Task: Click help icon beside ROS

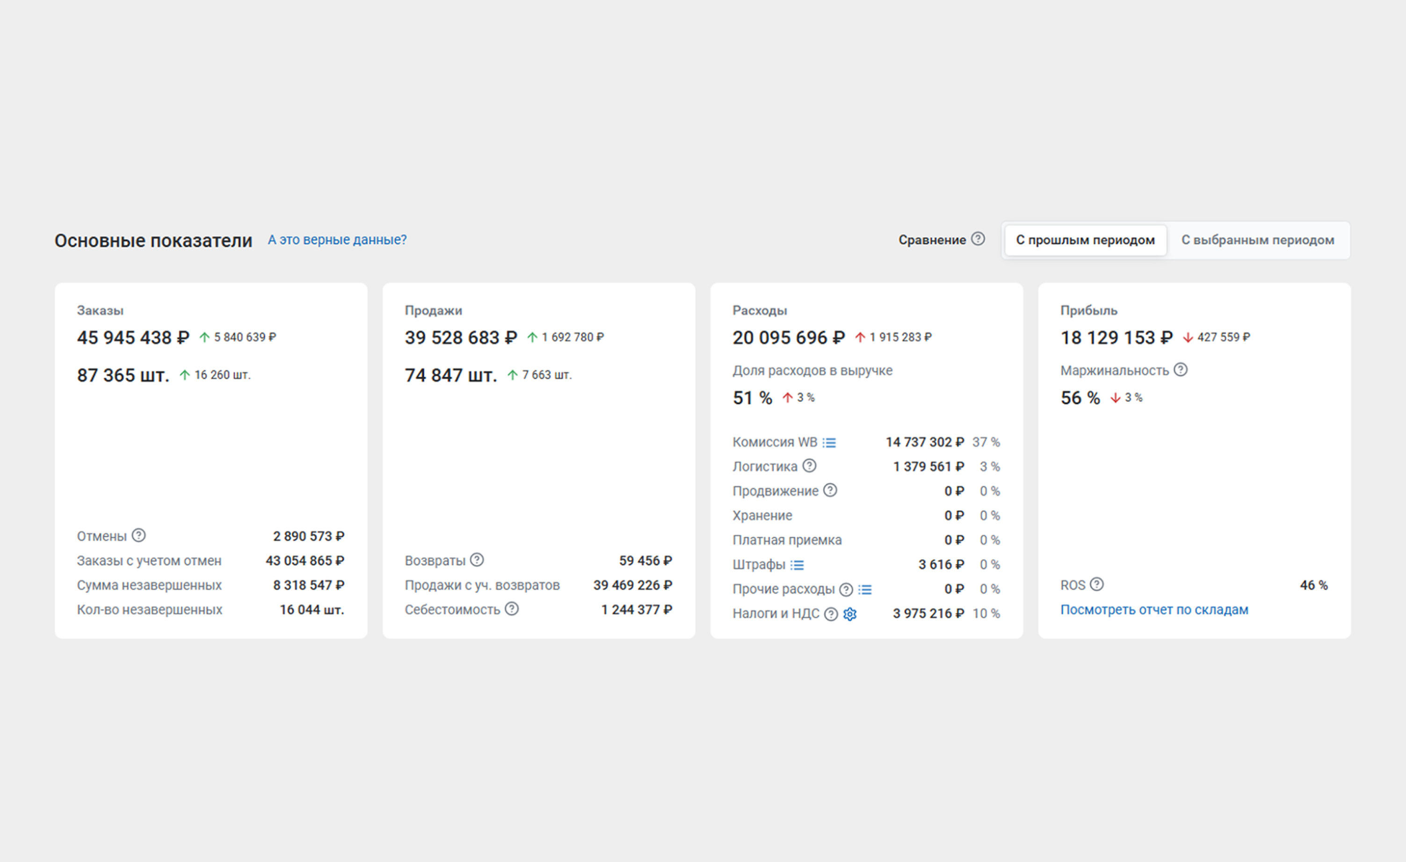Action: tap(1097, 584)
